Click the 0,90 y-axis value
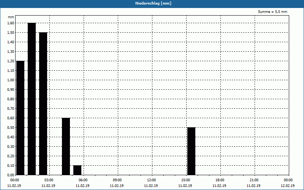 click(x=11, y=90)
